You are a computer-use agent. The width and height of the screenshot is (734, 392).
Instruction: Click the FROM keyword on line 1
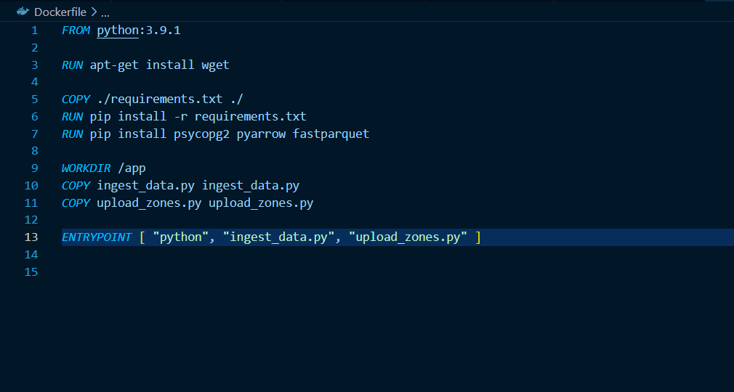coord(76,30)
